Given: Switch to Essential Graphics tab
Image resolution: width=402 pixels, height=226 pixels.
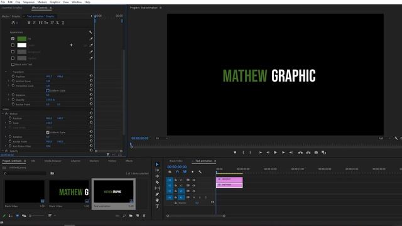Looking at the screenshot, I should (x=12, y=8).
